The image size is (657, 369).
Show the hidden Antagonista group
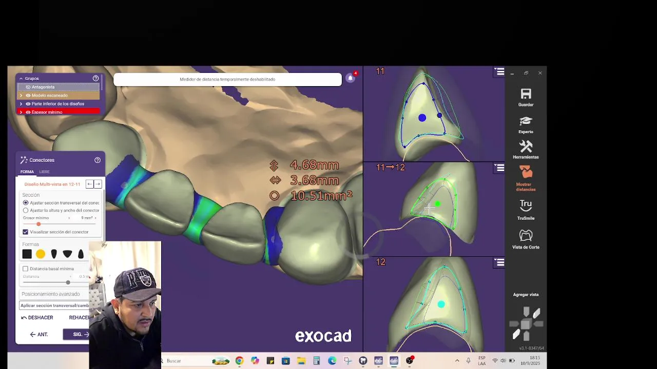pos(28,87)
